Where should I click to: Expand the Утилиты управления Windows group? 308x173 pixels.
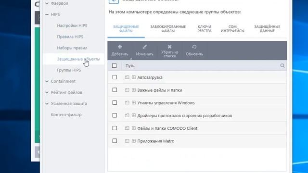[x=134, y=103]
